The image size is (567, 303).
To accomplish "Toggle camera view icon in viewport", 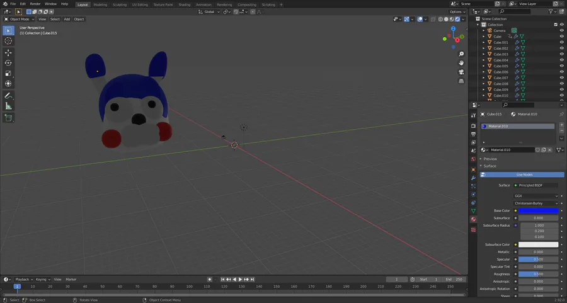I will click(461, 72).
